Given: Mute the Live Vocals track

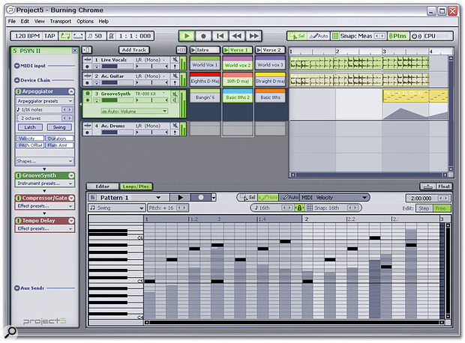Looking at the screenshot, I should tap(175, 59).
